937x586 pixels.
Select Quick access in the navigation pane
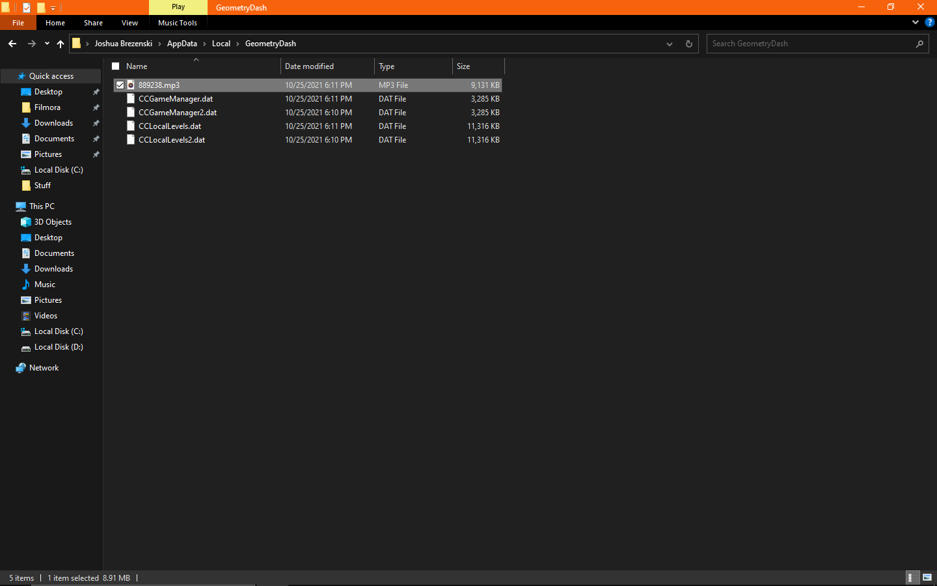pos(51,76)
